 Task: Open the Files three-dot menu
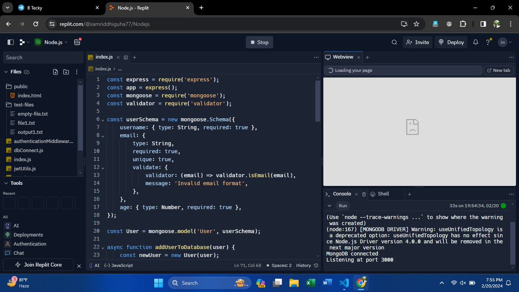point(77,72)
